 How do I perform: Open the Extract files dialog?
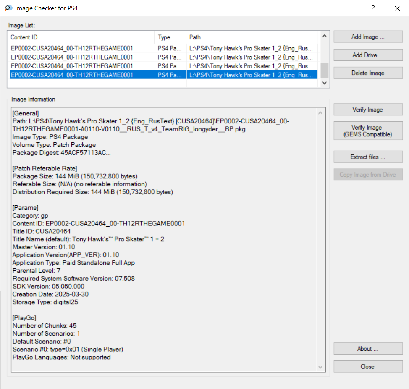(368, 157)
